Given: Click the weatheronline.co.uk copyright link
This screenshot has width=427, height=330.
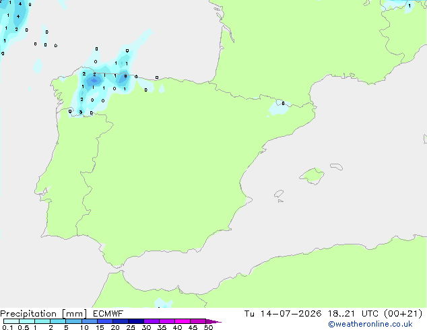Looking at the screenshot, I should click(x=370, y=324).
